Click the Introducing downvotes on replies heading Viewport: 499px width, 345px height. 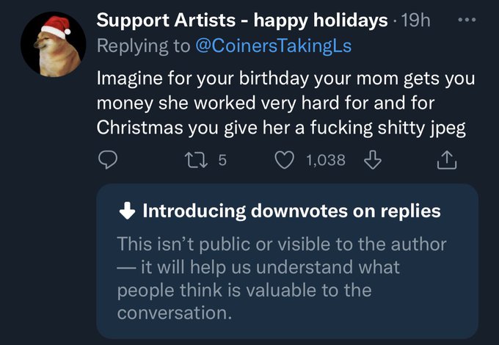(291, 211)
